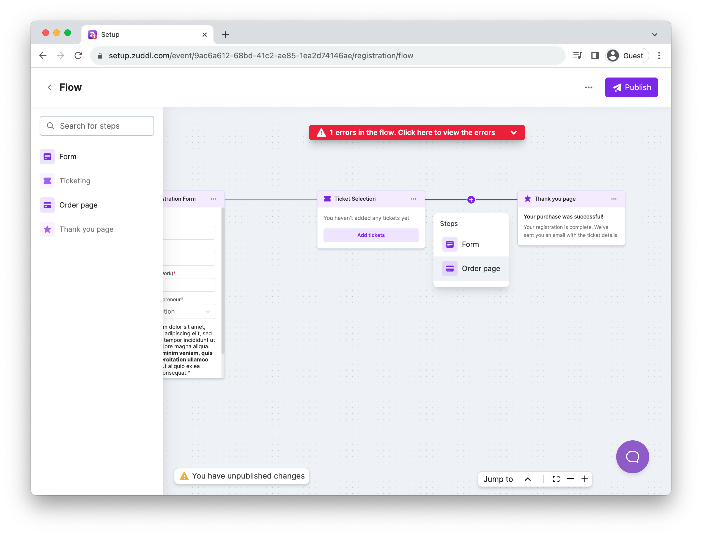Zoom out using the minus icon
Image resolution: width=702 pixels, height=536 pixels.
pyautogui.click(x=571, y=479)
